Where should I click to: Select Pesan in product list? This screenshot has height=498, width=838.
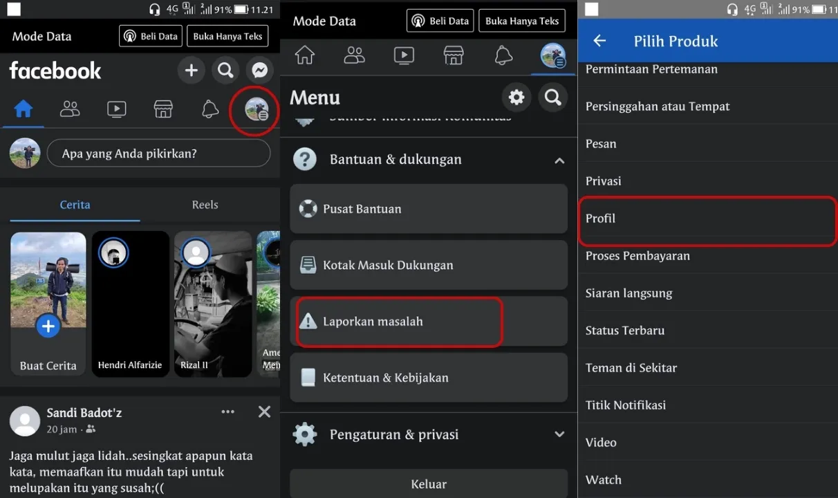[707, 144]
